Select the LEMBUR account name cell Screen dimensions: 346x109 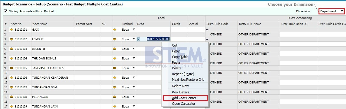pyautogui.click(x=53, y=39)
